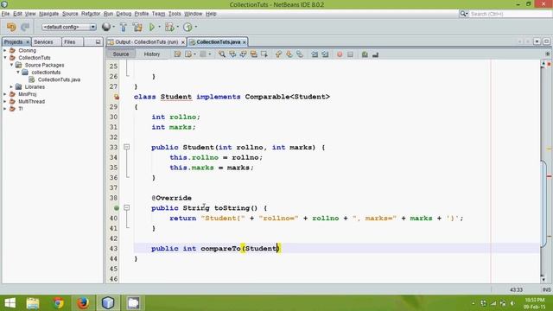The height and width of the screenshot is (311, 553).
Task: Click the Uncomment lines icon
Action: (375, 54)
